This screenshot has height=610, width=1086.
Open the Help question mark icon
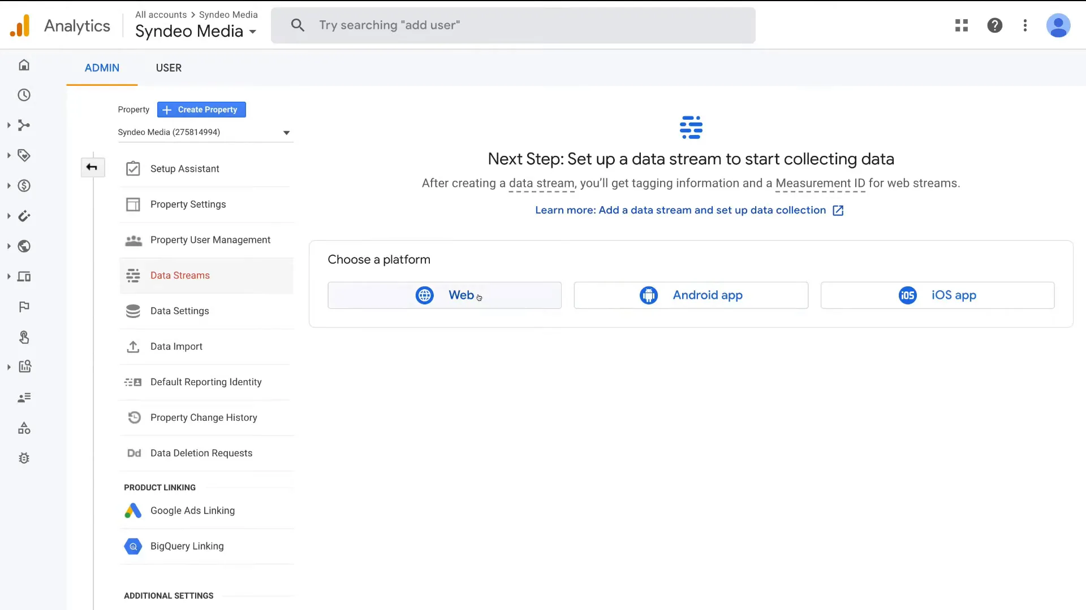(x=995, y=25)
